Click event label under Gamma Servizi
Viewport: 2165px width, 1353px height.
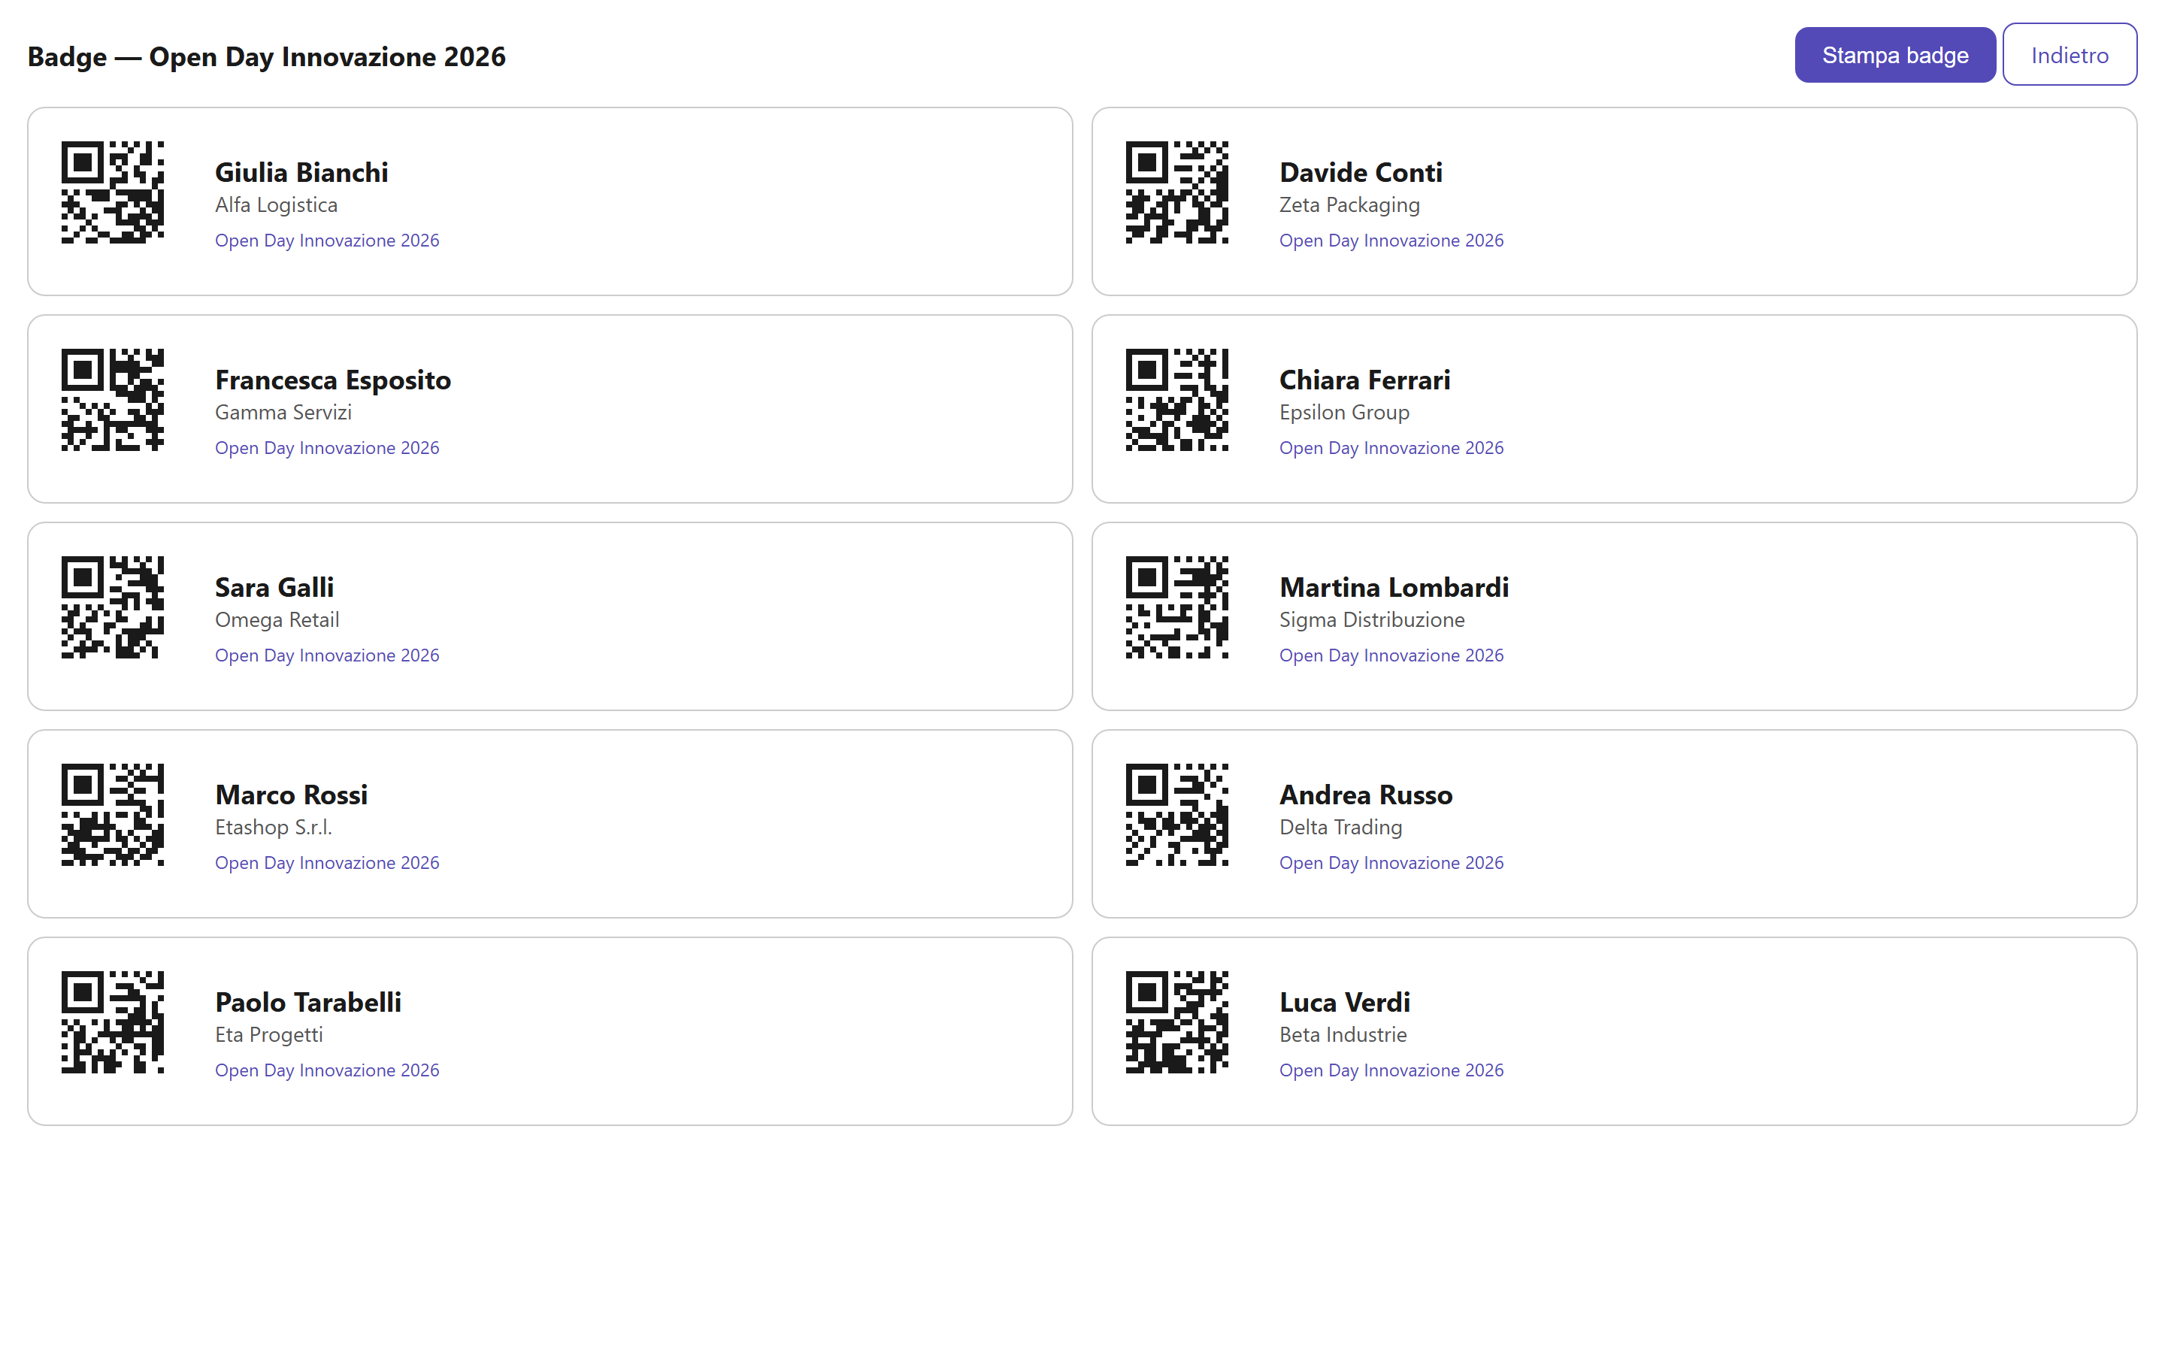[x=326, y=448]
